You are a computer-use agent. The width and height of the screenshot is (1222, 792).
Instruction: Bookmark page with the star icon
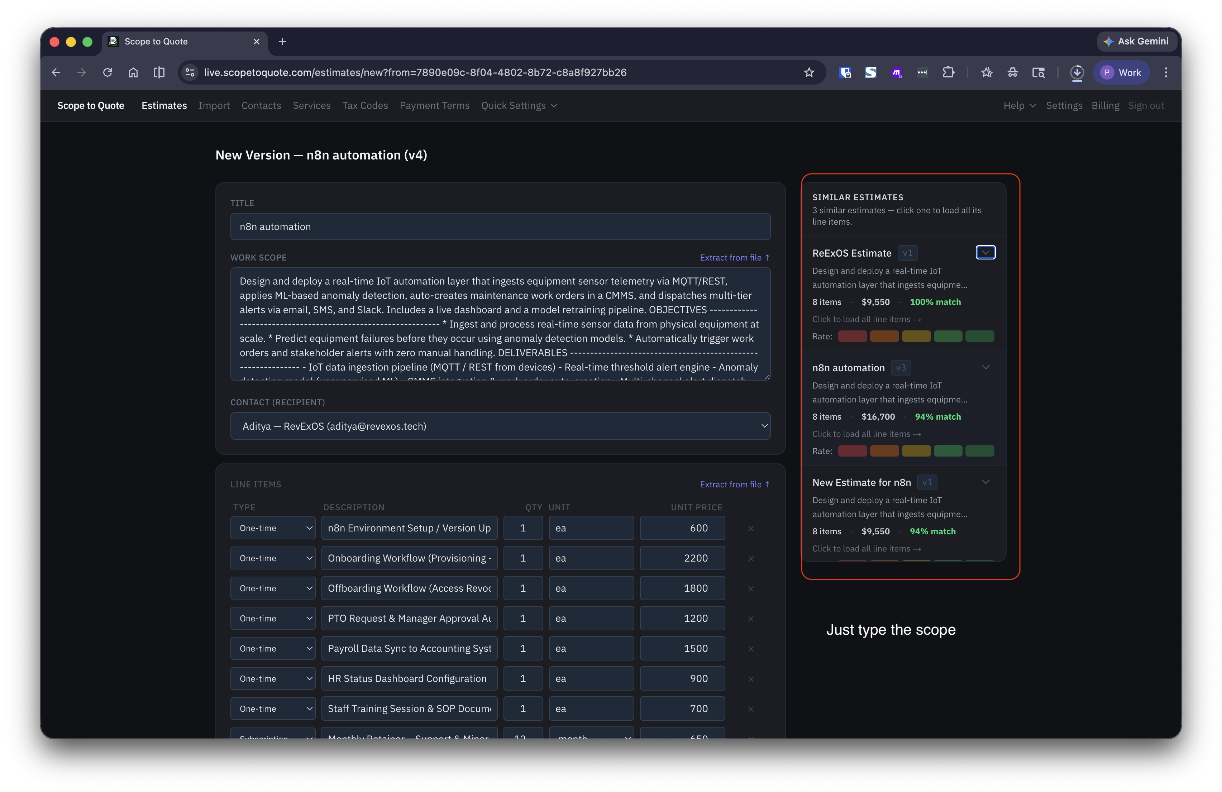point(809,72)
